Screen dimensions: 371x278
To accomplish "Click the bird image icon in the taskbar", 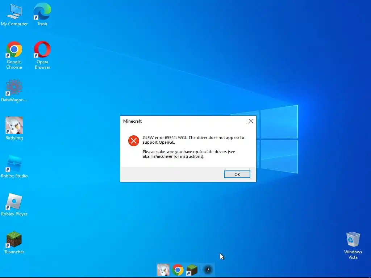I will pyautogui.click(x=163, y=270).
